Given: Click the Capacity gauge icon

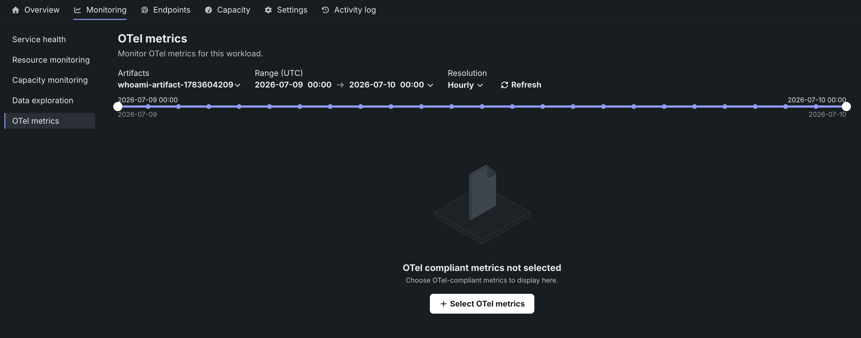Looking at the screenshot, I should 208,10.
